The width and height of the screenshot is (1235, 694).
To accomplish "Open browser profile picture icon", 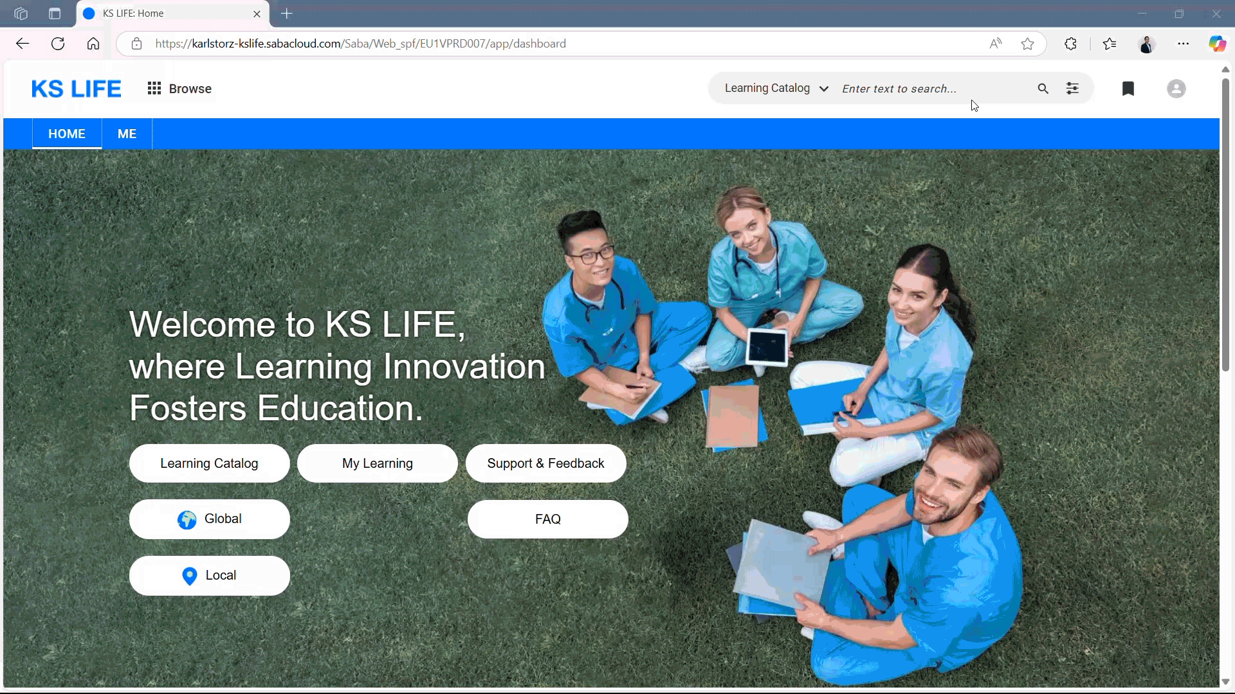I will 1146,44.
